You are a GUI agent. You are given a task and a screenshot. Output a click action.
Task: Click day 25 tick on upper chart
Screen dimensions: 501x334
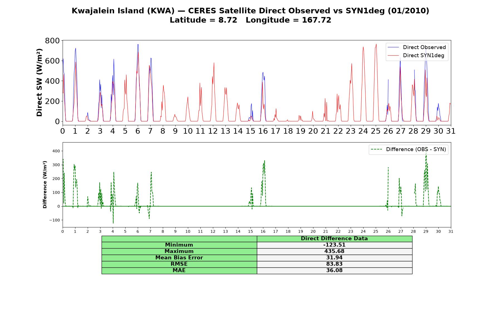(x=376, y=131)
